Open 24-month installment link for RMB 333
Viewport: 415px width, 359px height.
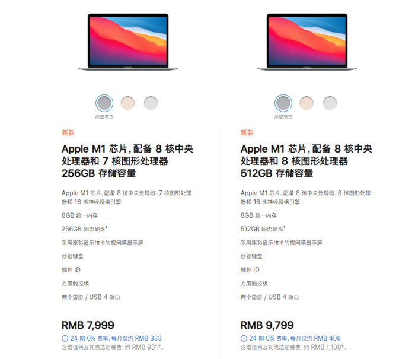(116, 338)
